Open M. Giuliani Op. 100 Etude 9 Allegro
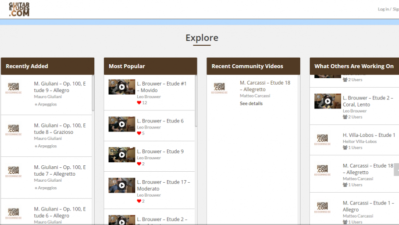 tap(60, 87)
